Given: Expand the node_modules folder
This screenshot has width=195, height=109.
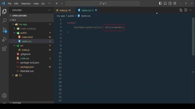Looking at the screenshot, I should (31, 28).
